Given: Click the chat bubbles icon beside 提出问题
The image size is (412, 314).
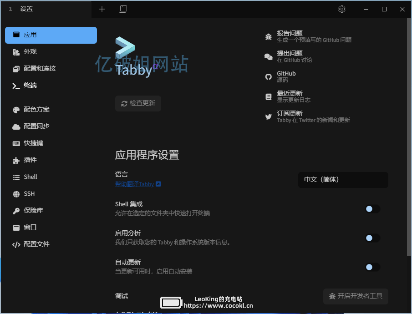Looking at the screenshot, I should (268, 56).
